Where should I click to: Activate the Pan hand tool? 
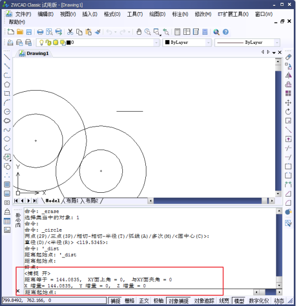[139, 32]
